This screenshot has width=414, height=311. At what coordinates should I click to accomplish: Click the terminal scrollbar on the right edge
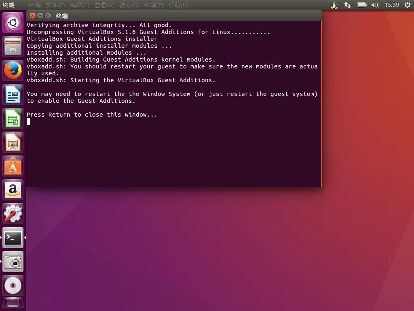[321, 104]
